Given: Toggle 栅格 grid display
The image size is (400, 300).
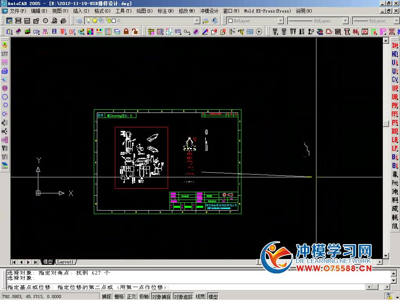Looking at the screenshot, I should [119, 296].
